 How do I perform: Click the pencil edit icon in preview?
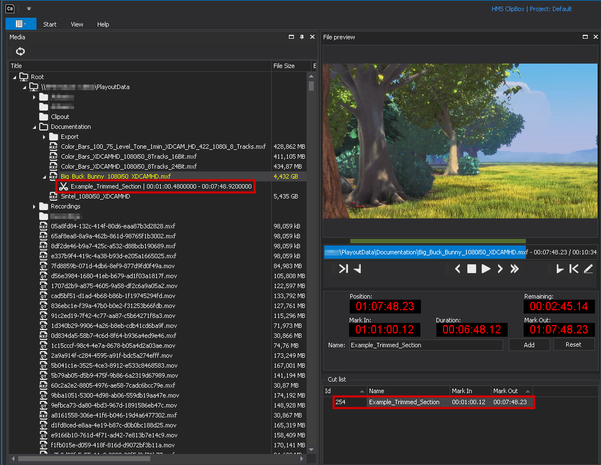tap(588, 269)
